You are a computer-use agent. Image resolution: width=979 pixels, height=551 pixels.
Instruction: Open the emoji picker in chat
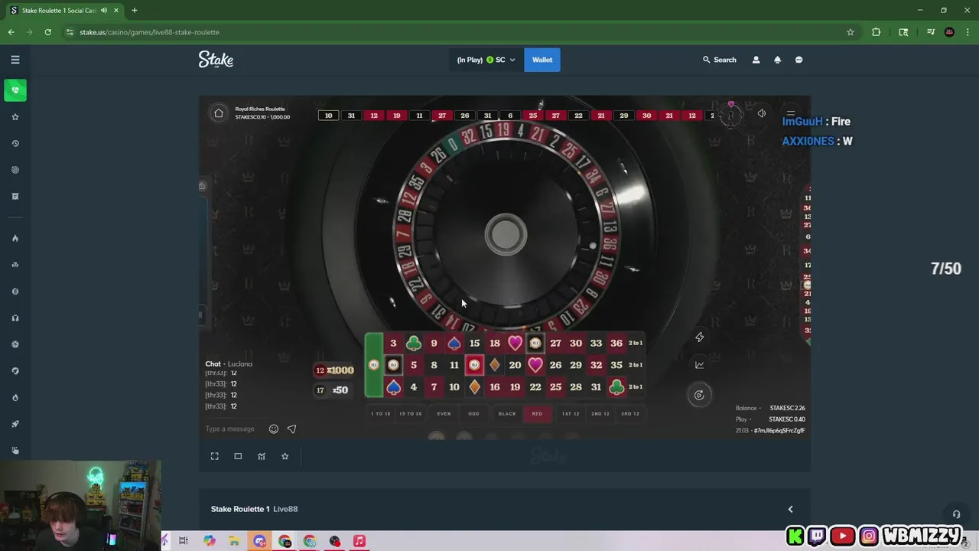(x=273, y=429)
